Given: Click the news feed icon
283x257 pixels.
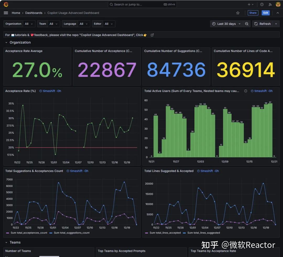Looking at the screenshot, I should point(270,4).
